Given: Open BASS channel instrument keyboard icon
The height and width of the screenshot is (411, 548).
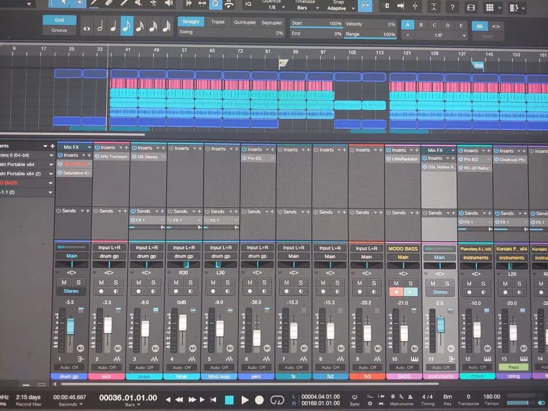Looking at the screenshot, I should pyautogui.click(x=414, y=359).
